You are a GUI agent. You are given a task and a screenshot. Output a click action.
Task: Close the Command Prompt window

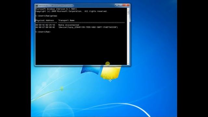(126, 5)
